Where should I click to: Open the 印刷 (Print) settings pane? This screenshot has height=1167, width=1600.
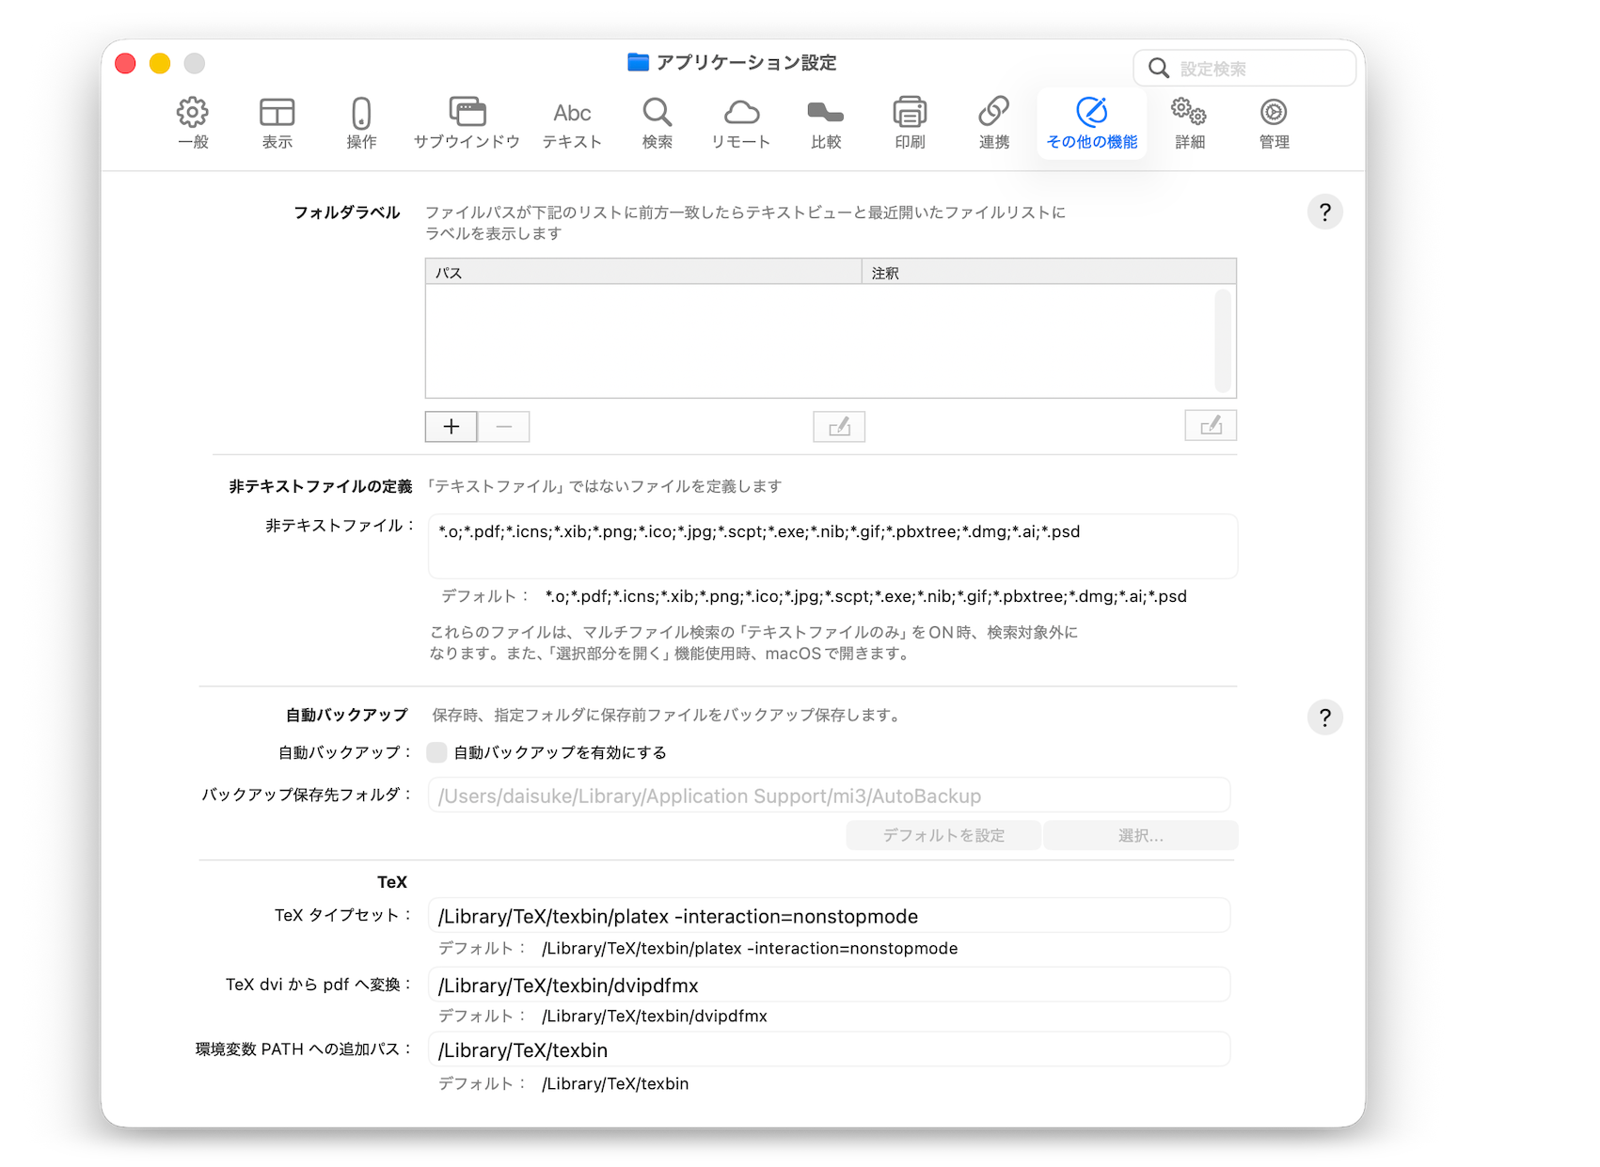[910, 123]
